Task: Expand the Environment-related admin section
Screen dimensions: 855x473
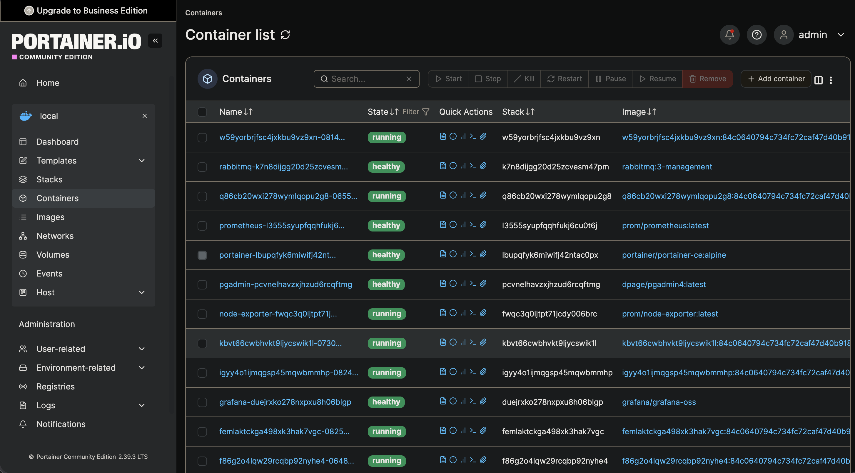Action: (x=141, y=368)
